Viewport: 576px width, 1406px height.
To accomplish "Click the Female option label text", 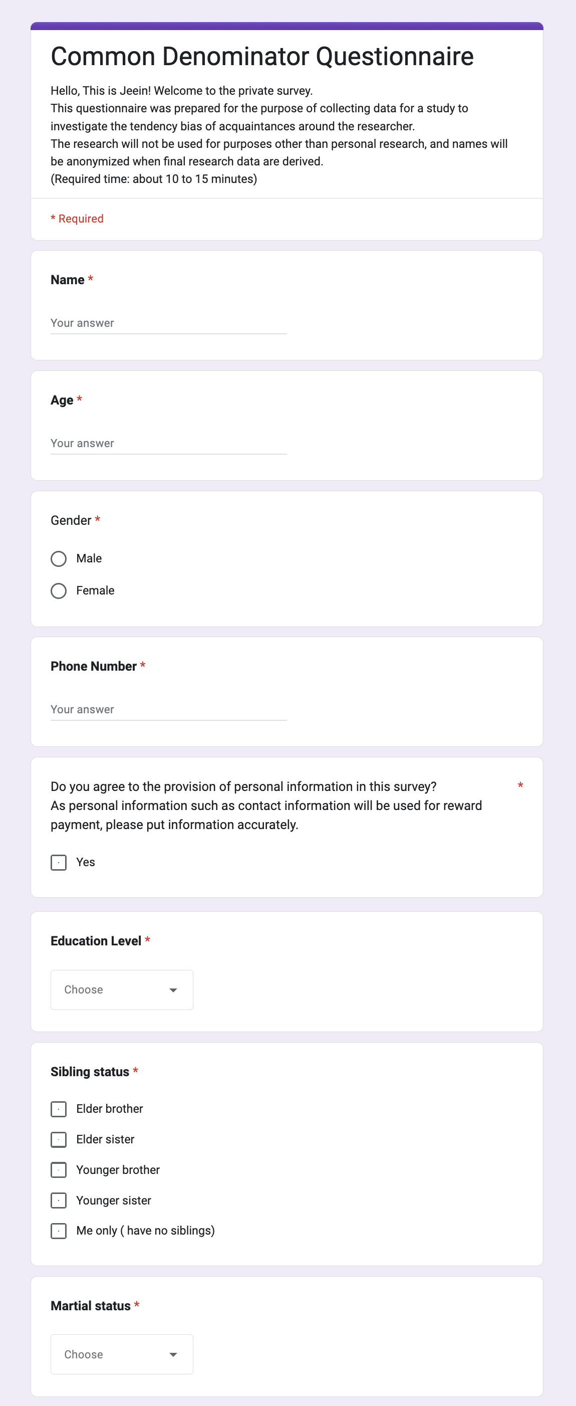I will tap(96, 590).
